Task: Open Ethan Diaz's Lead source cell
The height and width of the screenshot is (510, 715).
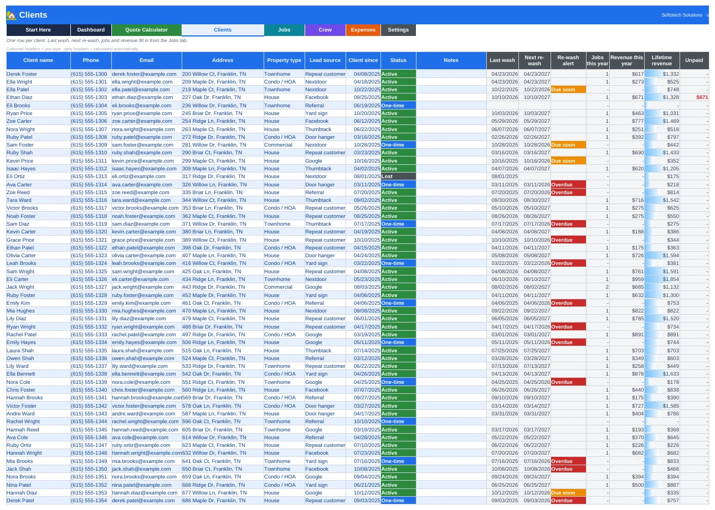Action: click(326, 97)
